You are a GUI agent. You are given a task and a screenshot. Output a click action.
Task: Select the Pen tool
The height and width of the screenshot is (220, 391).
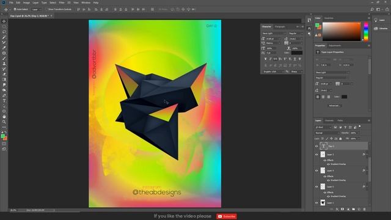point(4,95)
